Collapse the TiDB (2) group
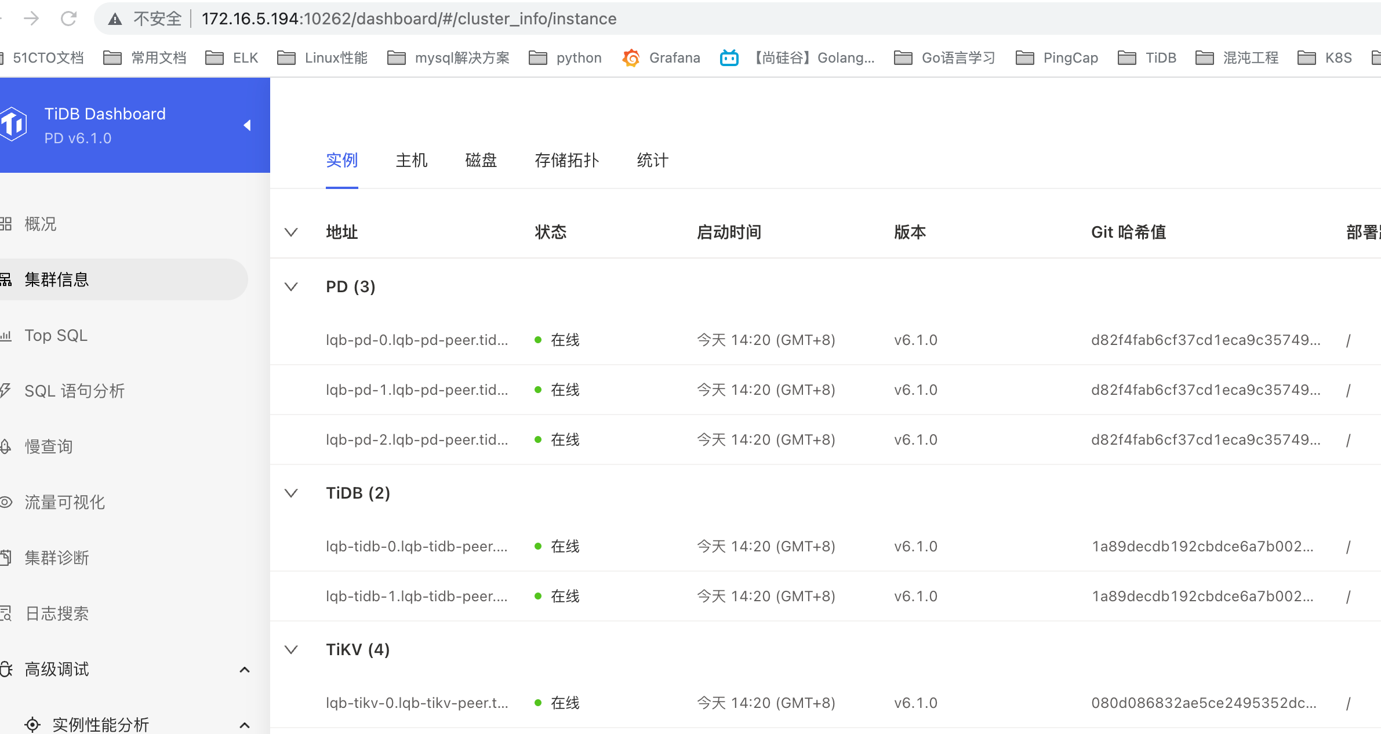The image size is (1381, 734). tap(291, 493)
